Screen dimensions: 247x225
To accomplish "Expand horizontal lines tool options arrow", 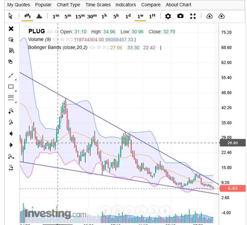I will pyautogui.click(x=16, y=102).
